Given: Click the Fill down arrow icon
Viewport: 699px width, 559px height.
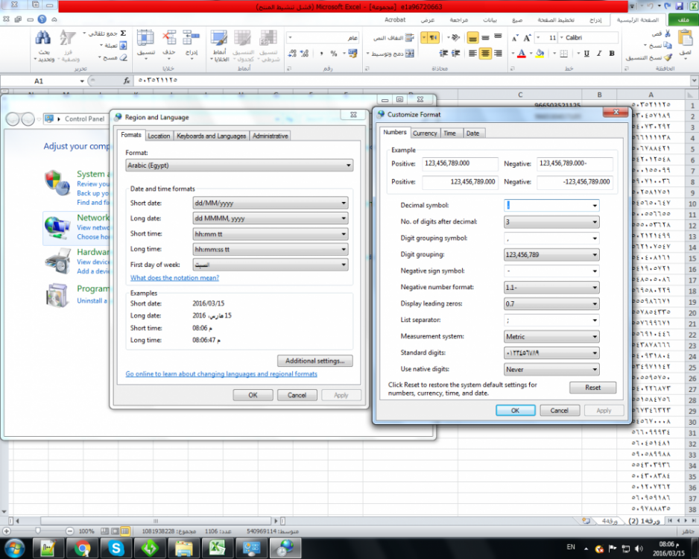Looking at the screenshot, I should tap(123, 45).
